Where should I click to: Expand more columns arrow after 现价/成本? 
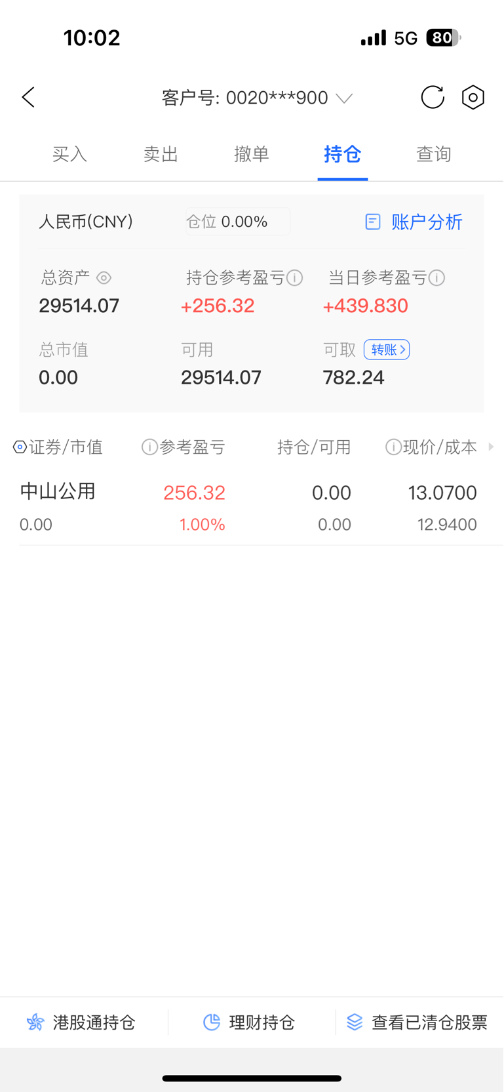491,447
